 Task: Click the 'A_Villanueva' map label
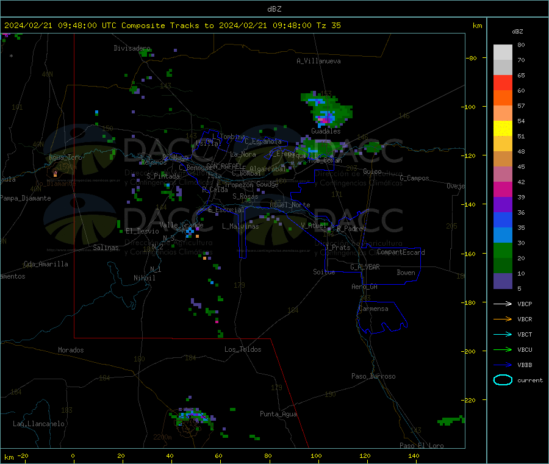(x=318, y=61)
